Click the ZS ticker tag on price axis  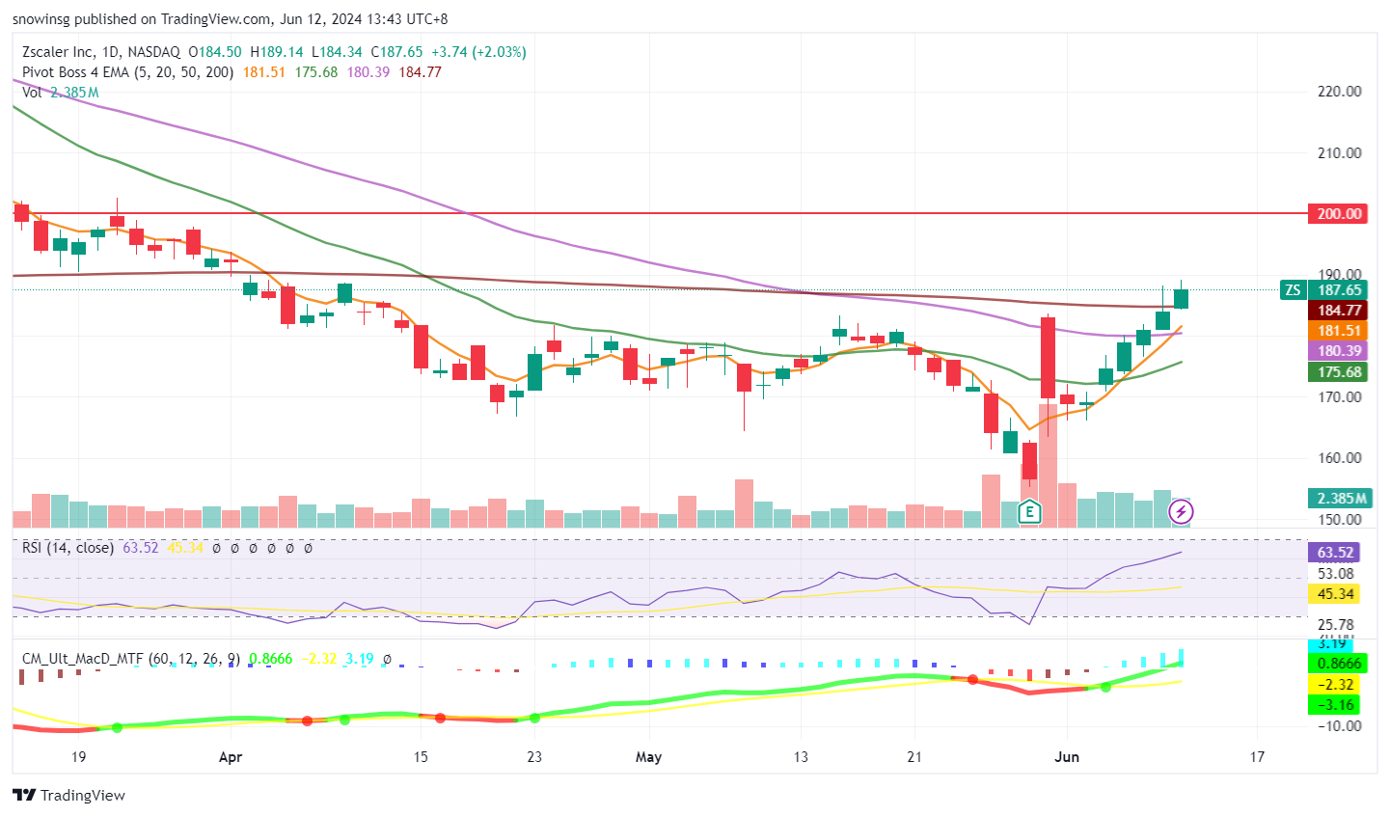pyautogui.click(x=1293, y=289)
